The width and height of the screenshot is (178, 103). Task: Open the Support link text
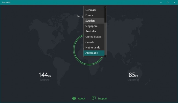pos(102,99)
